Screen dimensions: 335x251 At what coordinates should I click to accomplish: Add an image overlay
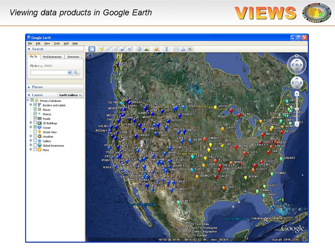pyautogui.click(x=122, y=49)
